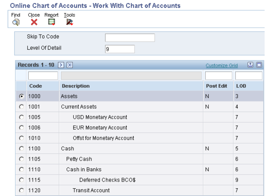Select radio button for code 1010

click(x=21, y=138)
